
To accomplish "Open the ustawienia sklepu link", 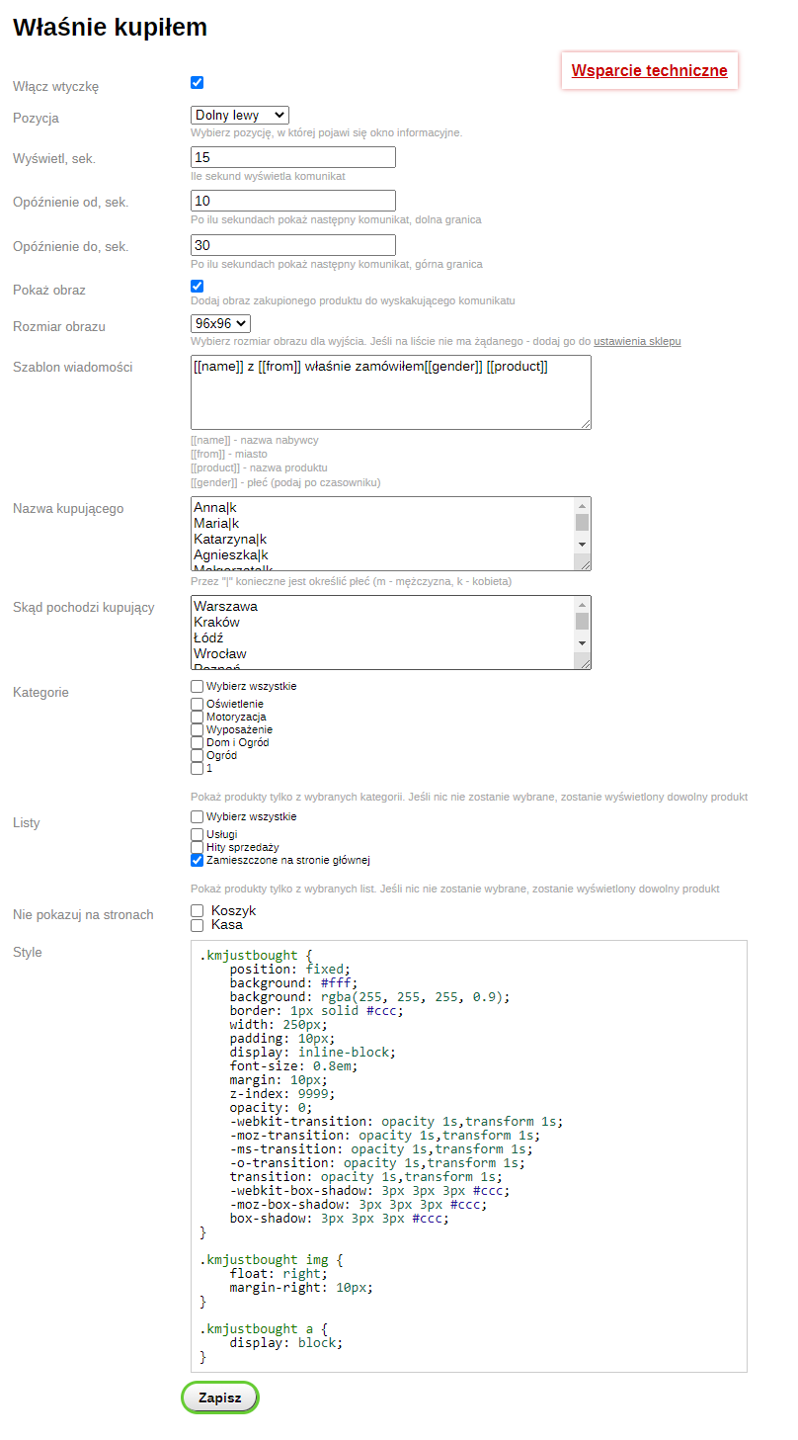I will [x=637, y=341].
